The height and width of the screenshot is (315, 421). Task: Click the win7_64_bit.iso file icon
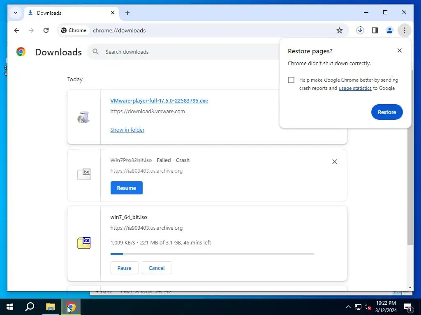84,243
